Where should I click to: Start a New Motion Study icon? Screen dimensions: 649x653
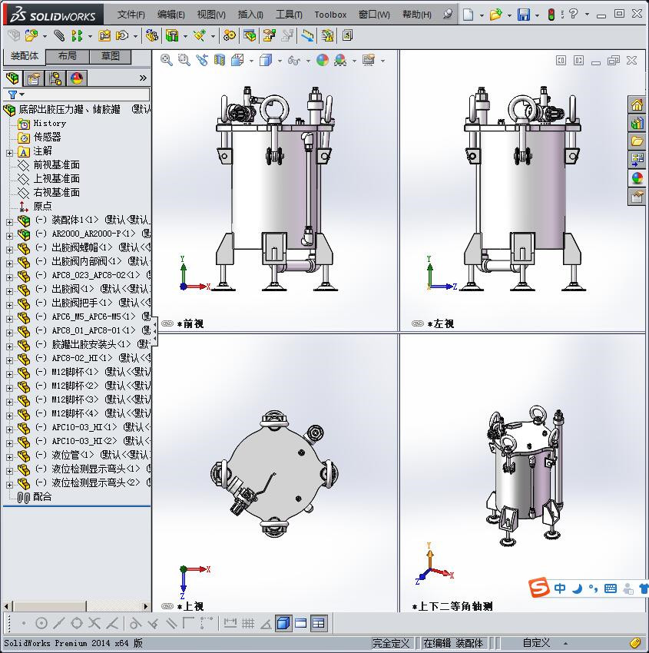pos(229,36)
